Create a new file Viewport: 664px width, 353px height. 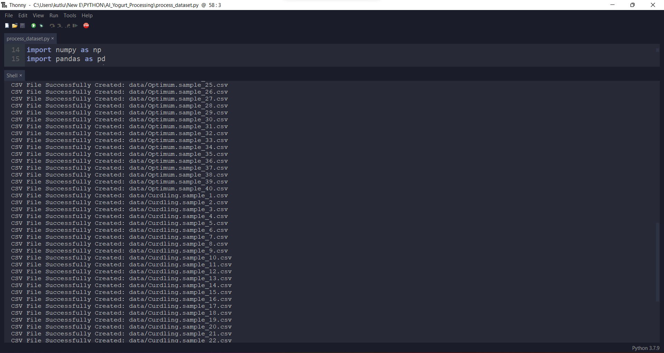click(x=7, y=26)
